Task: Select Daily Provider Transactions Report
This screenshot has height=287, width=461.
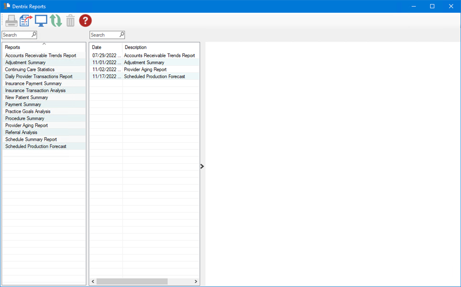Action: tap(39, 76)
